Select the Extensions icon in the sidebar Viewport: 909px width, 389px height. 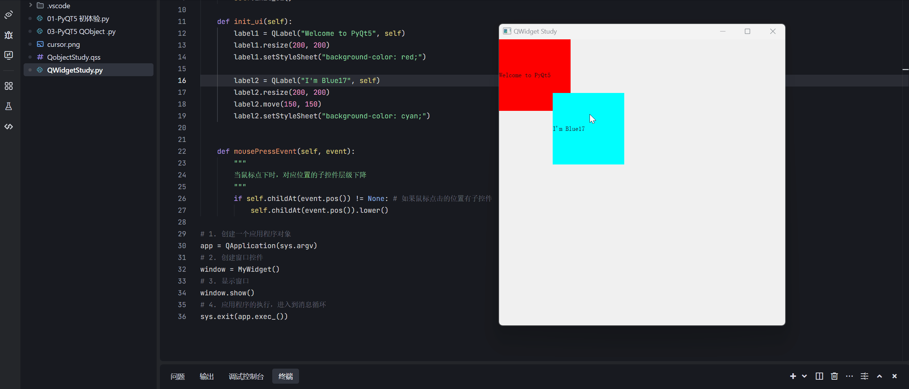tap(9, 86)
